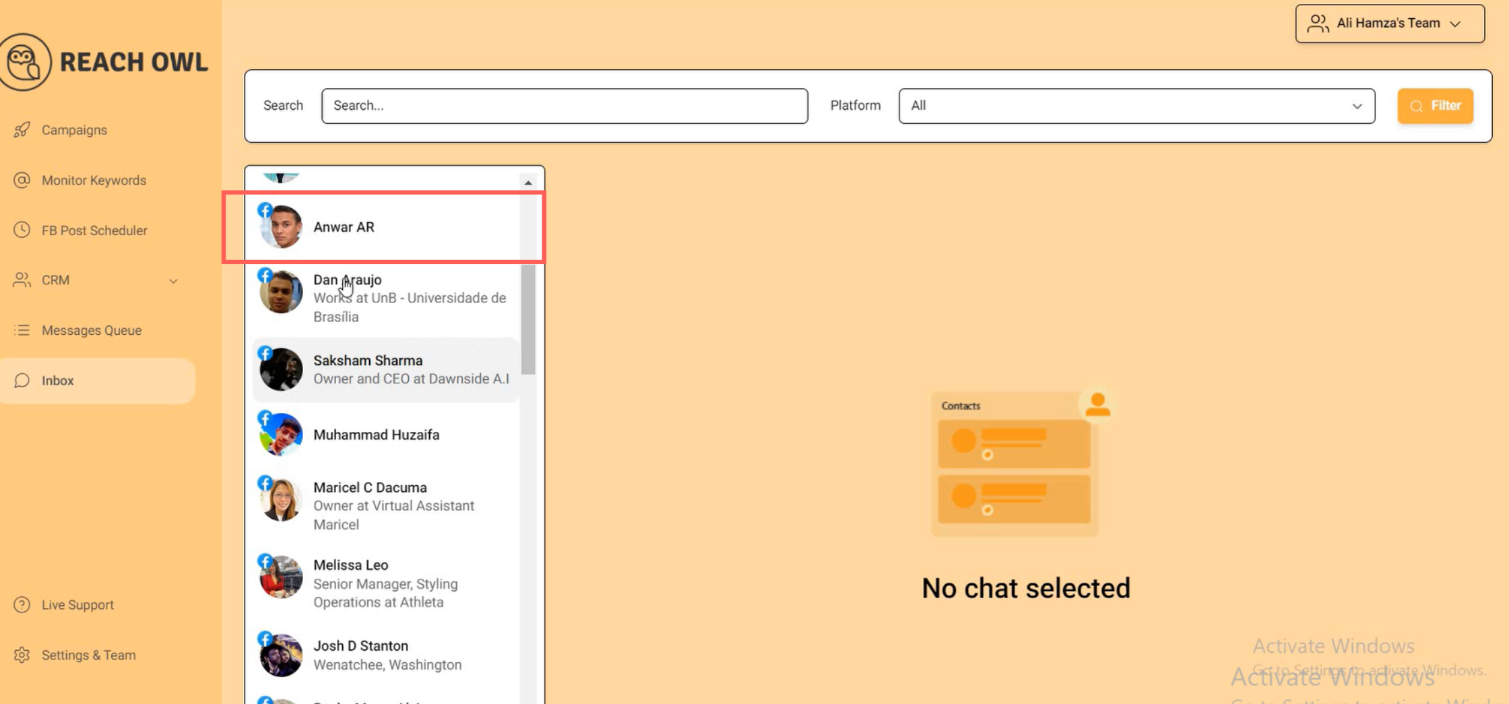Select Muhammad Huzaifa conversation
Screen dimensions: 1509x704
(385, 435)
